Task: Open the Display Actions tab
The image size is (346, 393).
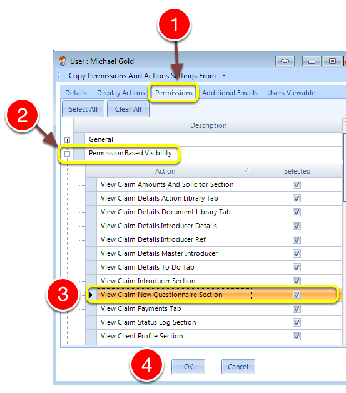Action: [121, 93]
